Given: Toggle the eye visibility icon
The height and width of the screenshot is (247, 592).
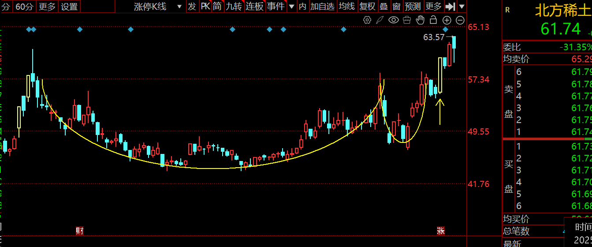Looking at the screenshot, I should (394, 20).
